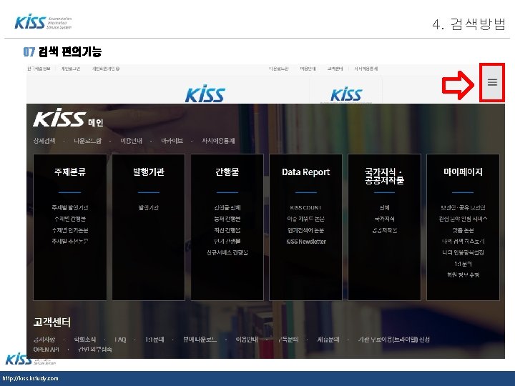Click 1:1문의 in 고객센터 row

pyautogui.click(x=154, y=340)
